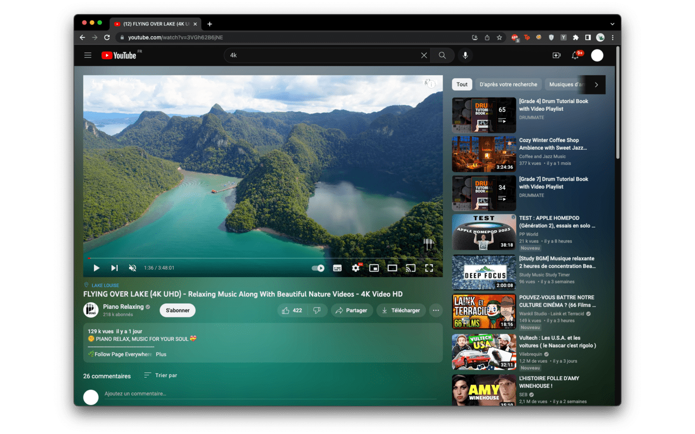This screenshot has height=434, width=695.
Task: Open the TEST Apple HomePod thumbnail
Action: point(484,232)
